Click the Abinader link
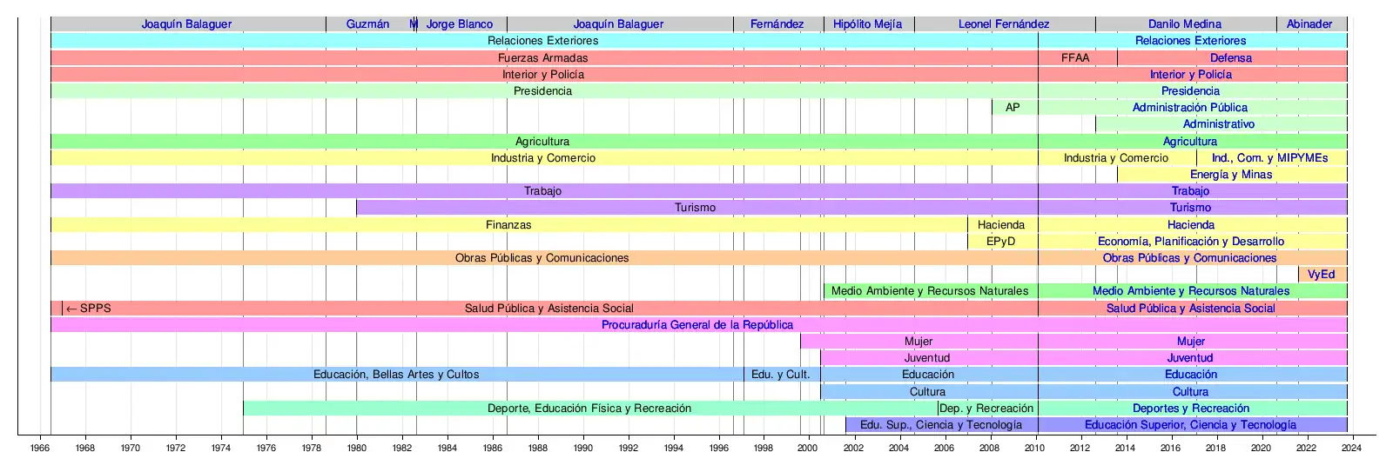The width and height of the screenshot is (1393, 452). click(x=1309, y=24)
